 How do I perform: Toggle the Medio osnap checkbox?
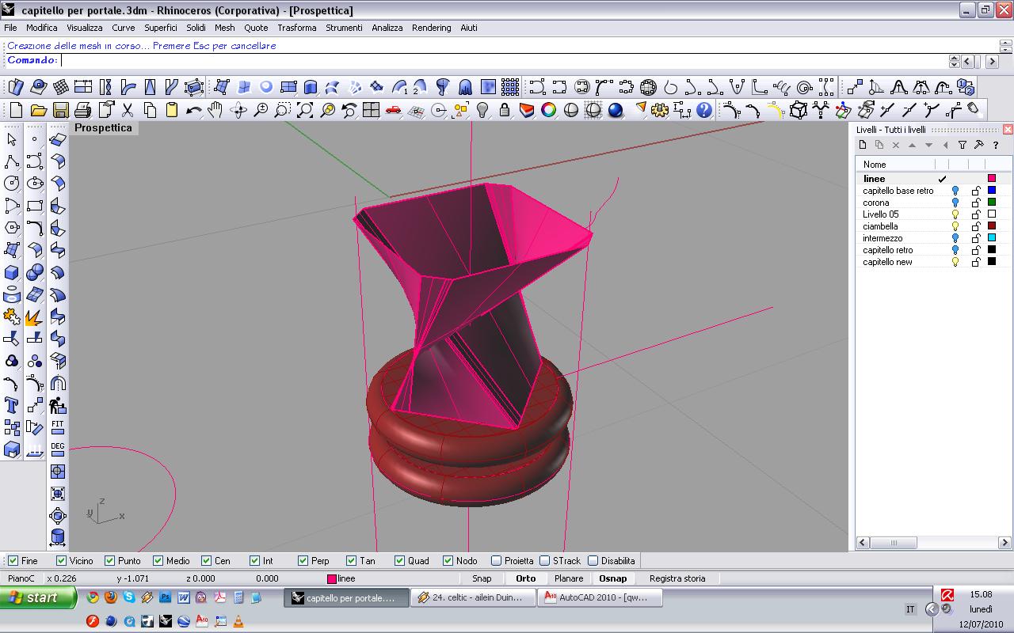click(158, 560)
